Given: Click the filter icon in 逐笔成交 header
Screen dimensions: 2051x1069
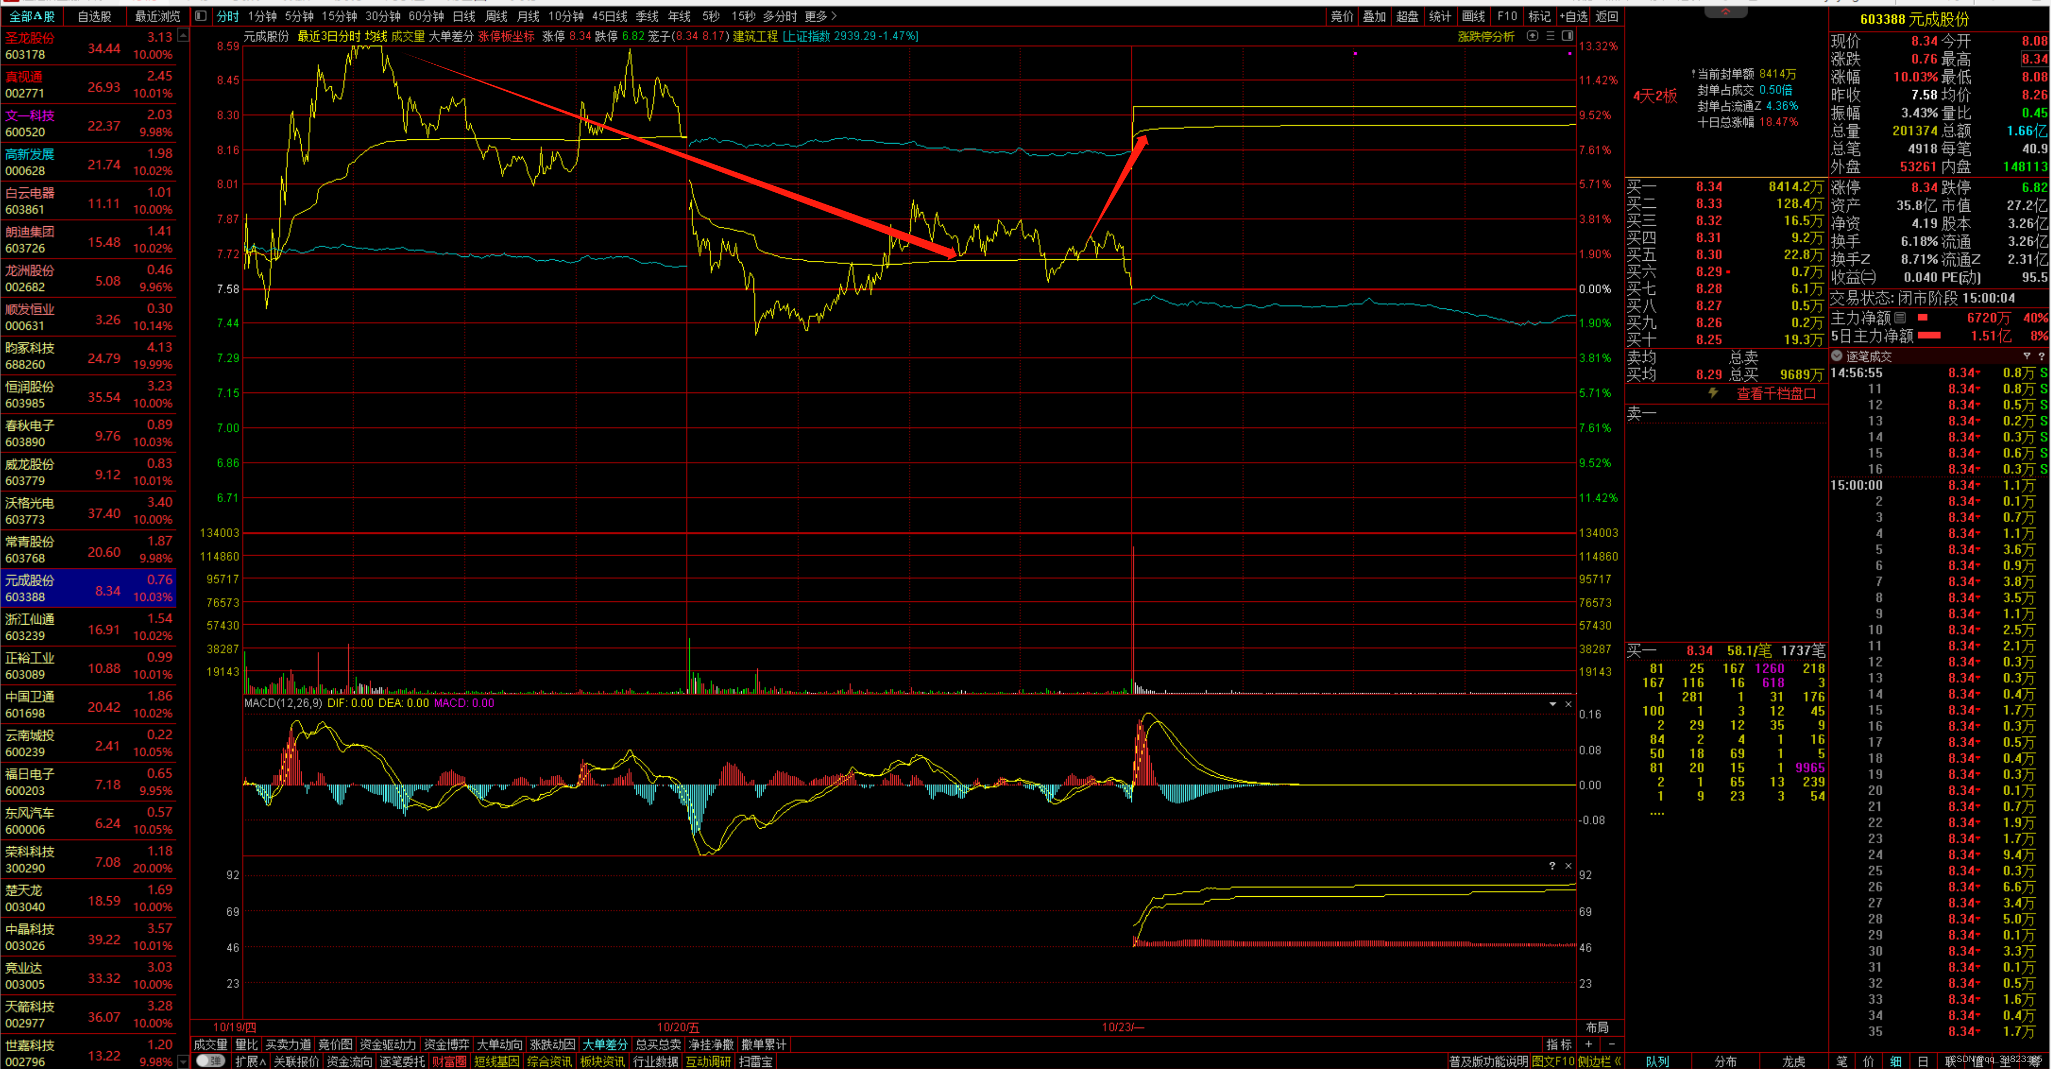Looking at the screenshot, I should (2026, 356).
